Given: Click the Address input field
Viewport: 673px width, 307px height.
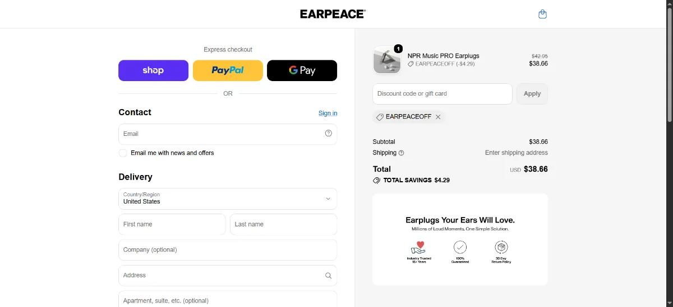Looking at the screenshot, I should tap(228, 276).
